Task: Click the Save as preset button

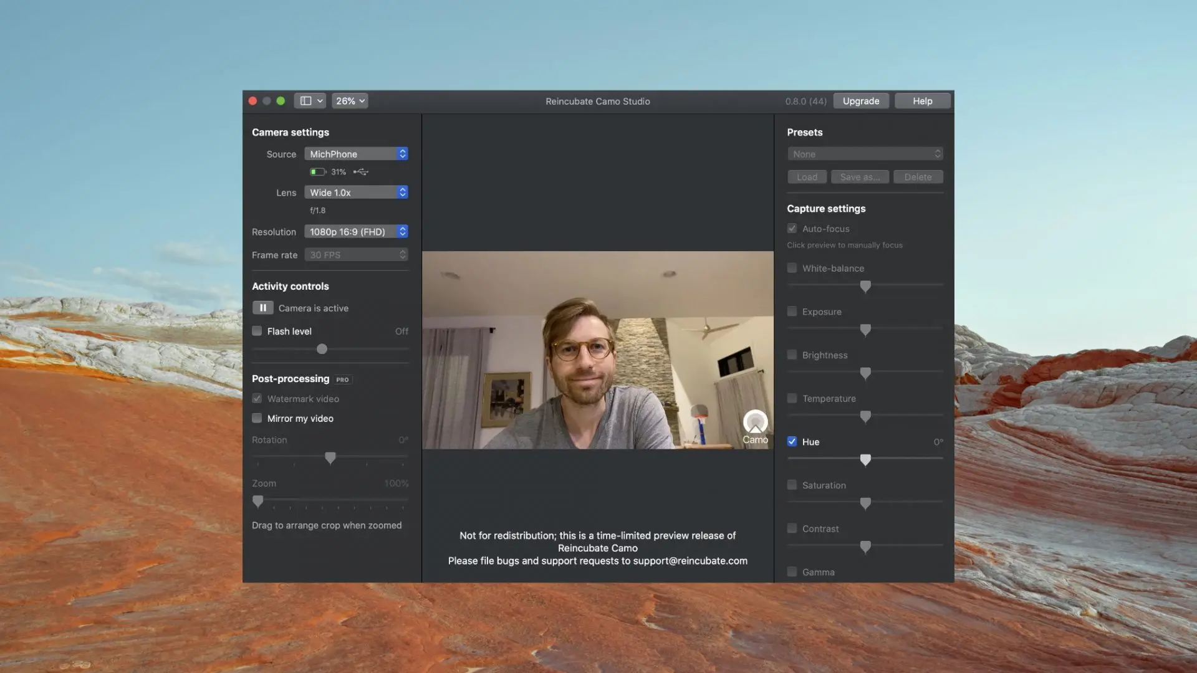Action: click(x=860, y=177)
